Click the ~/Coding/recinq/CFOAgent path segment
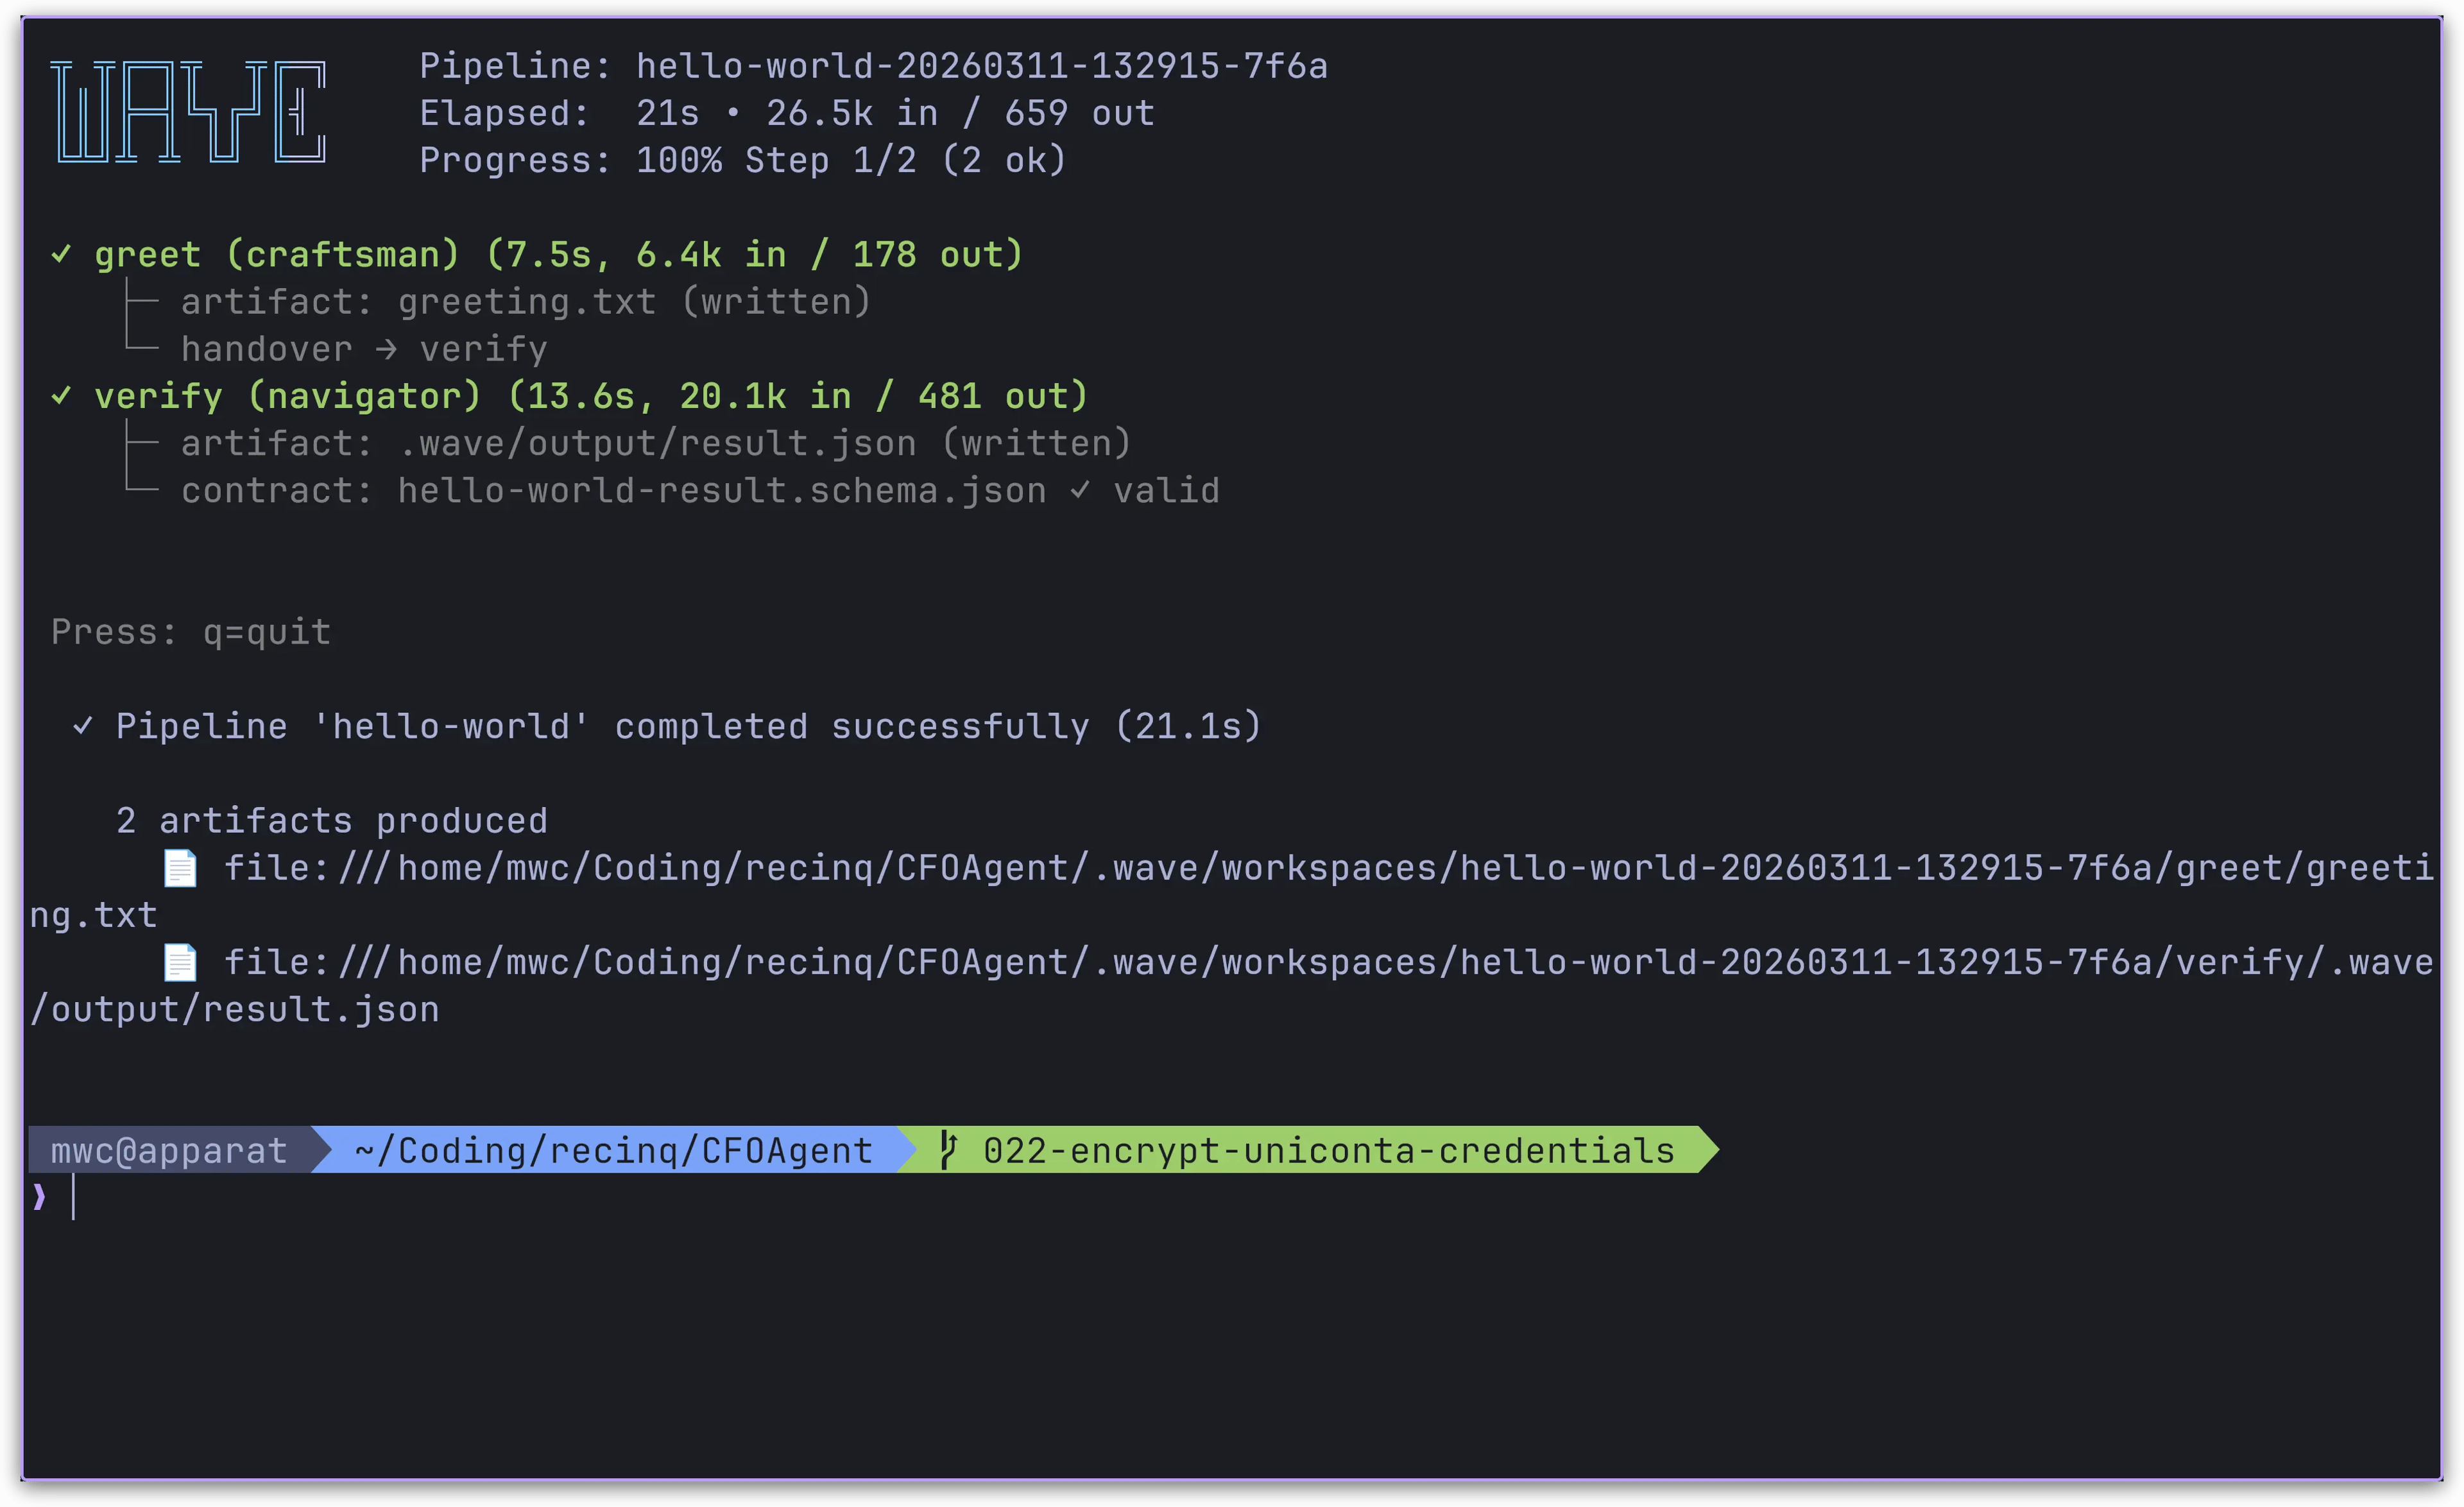This screenshot has height=1507, width=2464. pyautogui.click(x=613, y=1150)
